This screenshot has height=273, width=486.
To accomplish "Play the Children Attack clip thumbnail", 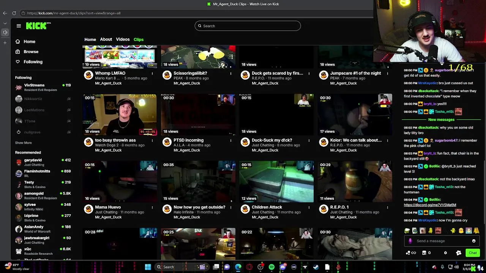I will coord(276,182).
